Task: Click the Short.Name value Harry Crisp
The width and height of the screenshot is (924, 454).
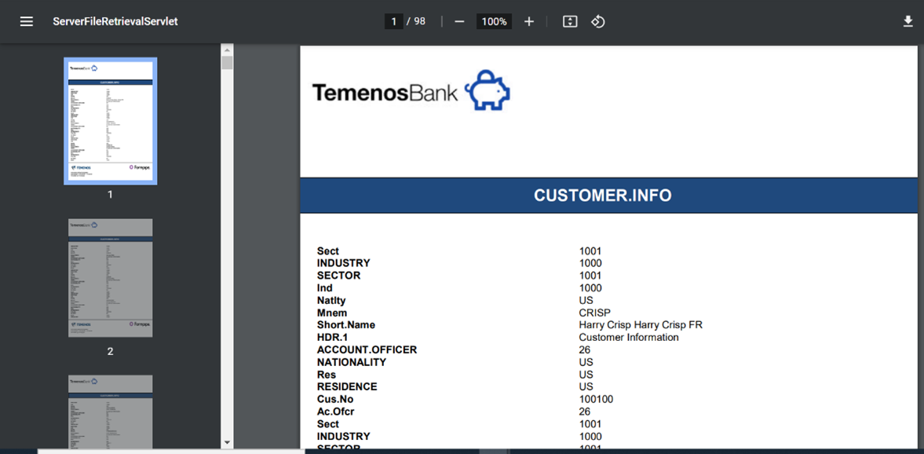Action: point(640,324)
